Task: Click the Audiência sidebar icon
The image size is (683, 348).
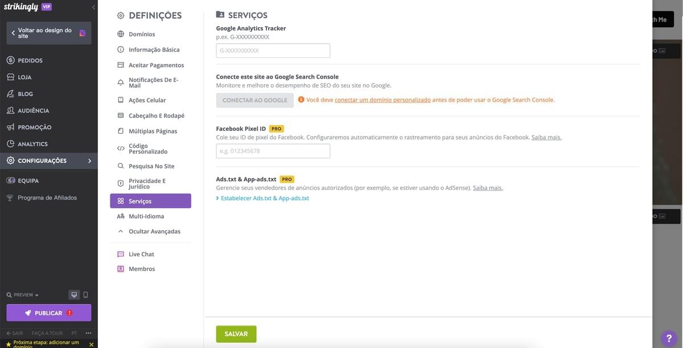Action: click(10, 110)
